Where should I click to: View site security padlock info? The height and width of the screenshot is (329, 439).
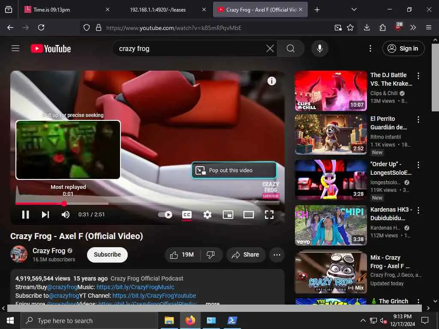coord(98,27)
